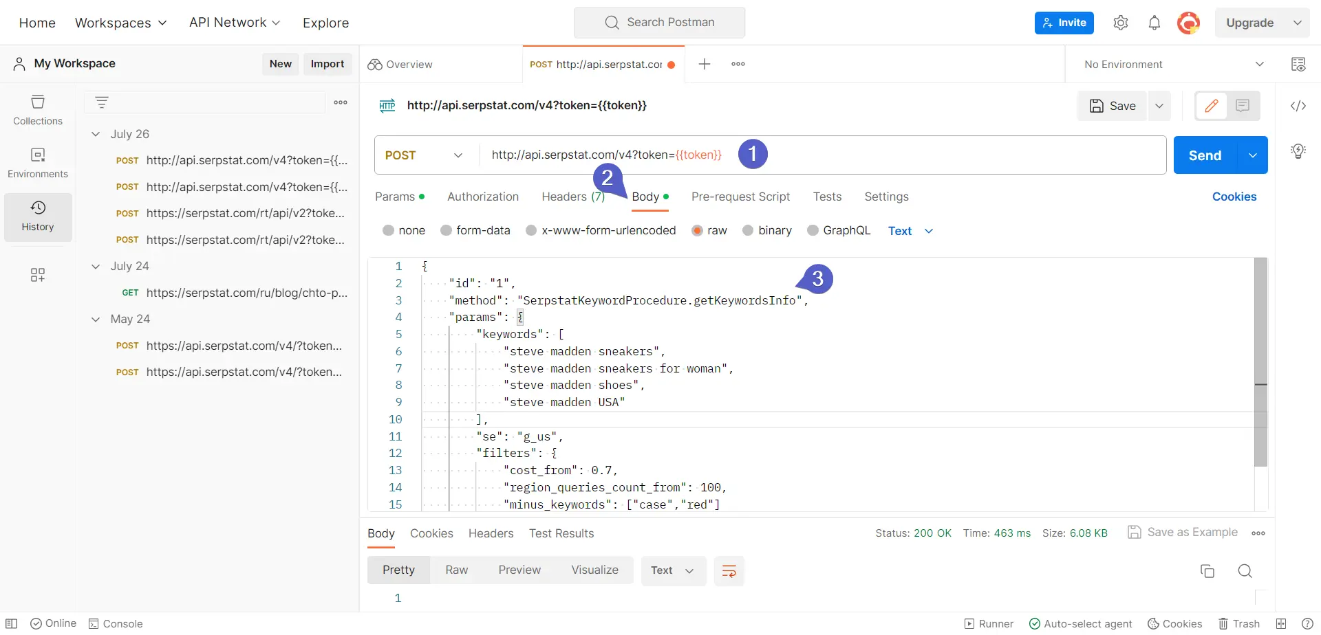The image size is (1321, 635).
Task: Click the Import button
Action: coord(327,64)
